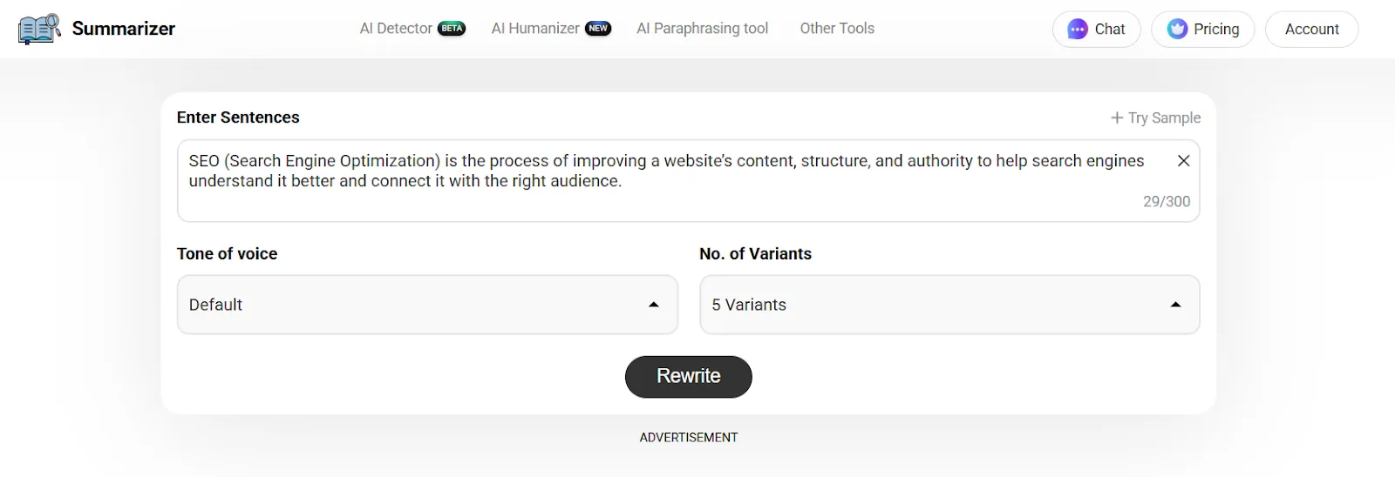
Task: Click the Summarizer book logo icon
Action: coord(39,29)
